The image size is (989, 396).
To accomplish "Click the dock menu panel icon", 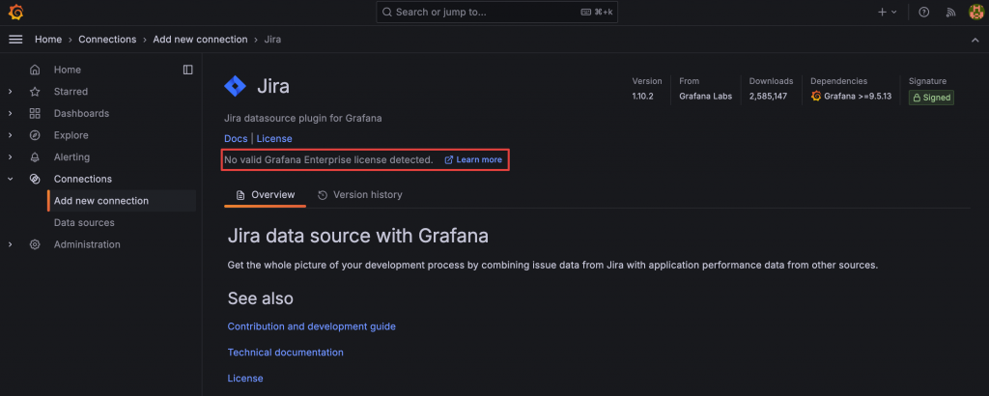I will click(188, 70).
